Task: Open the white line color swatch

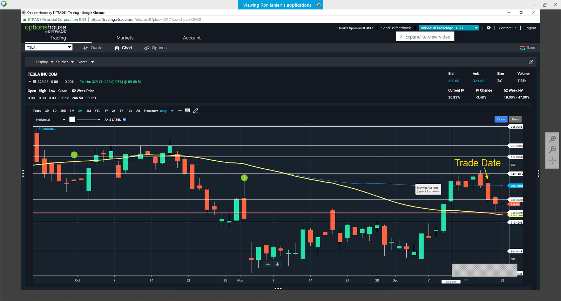Action: pos(72,119)
